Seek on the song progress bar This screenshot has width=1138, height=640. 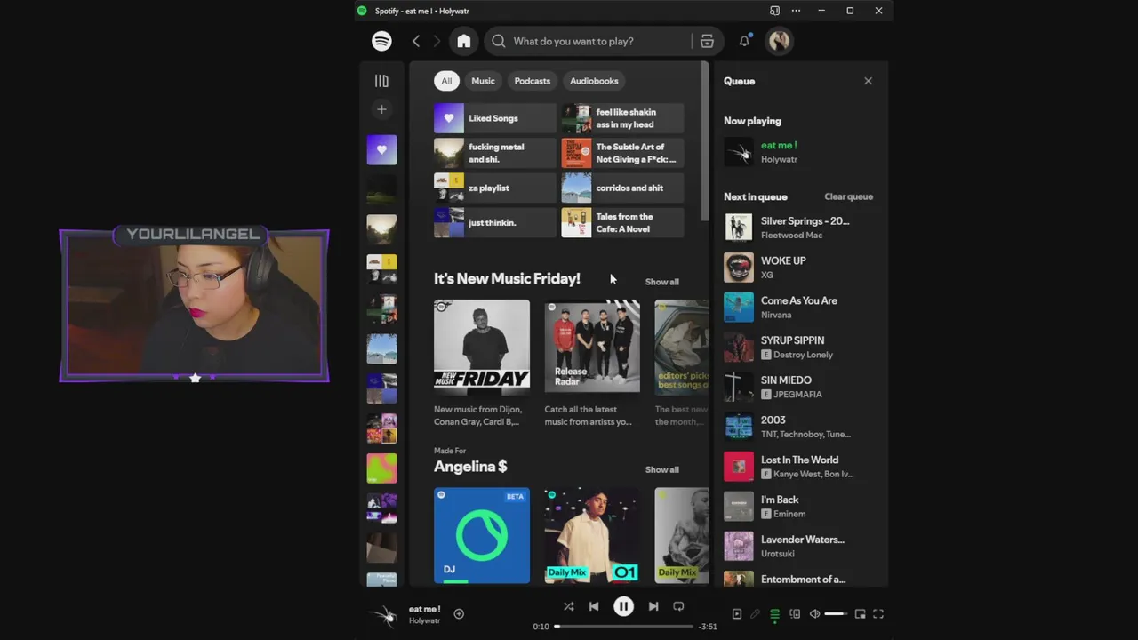click(624, 626)
